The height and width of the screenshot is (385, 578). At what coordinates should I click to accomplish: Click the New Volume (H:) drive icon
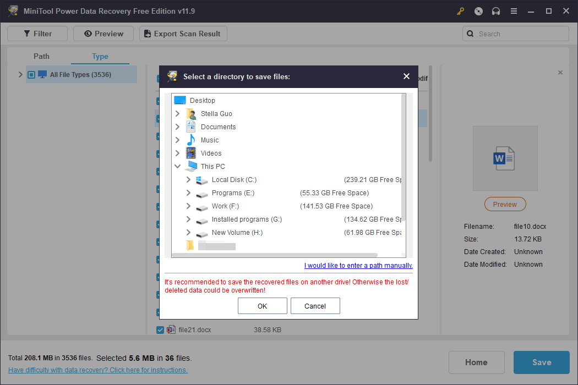pos(201,234)
